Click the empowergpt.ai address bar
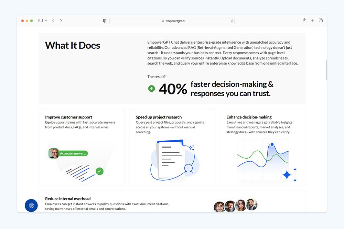 [x=172, y=21]
